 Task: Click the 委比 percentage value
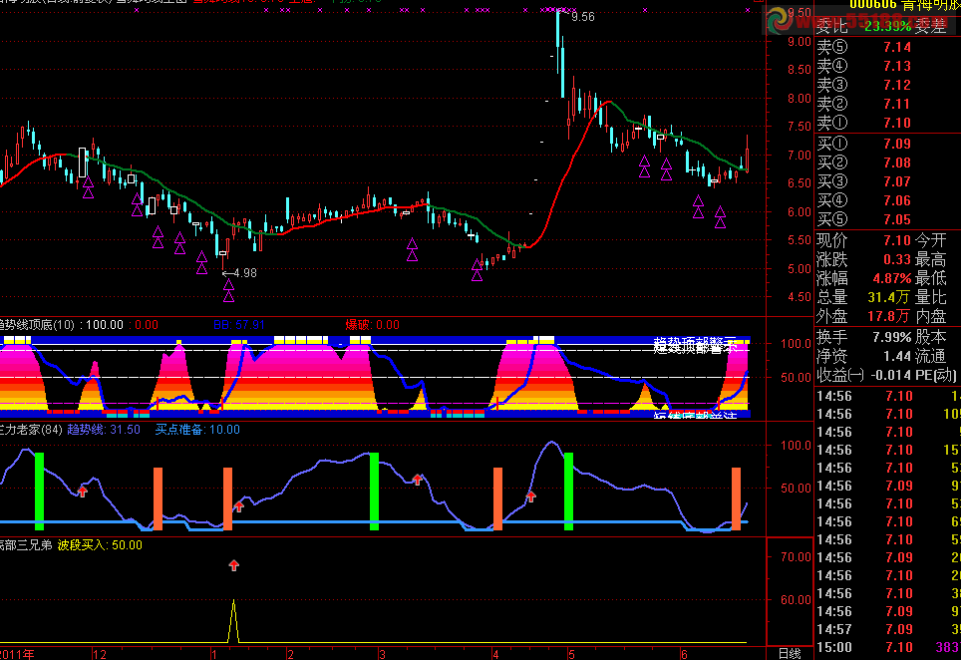886,27
